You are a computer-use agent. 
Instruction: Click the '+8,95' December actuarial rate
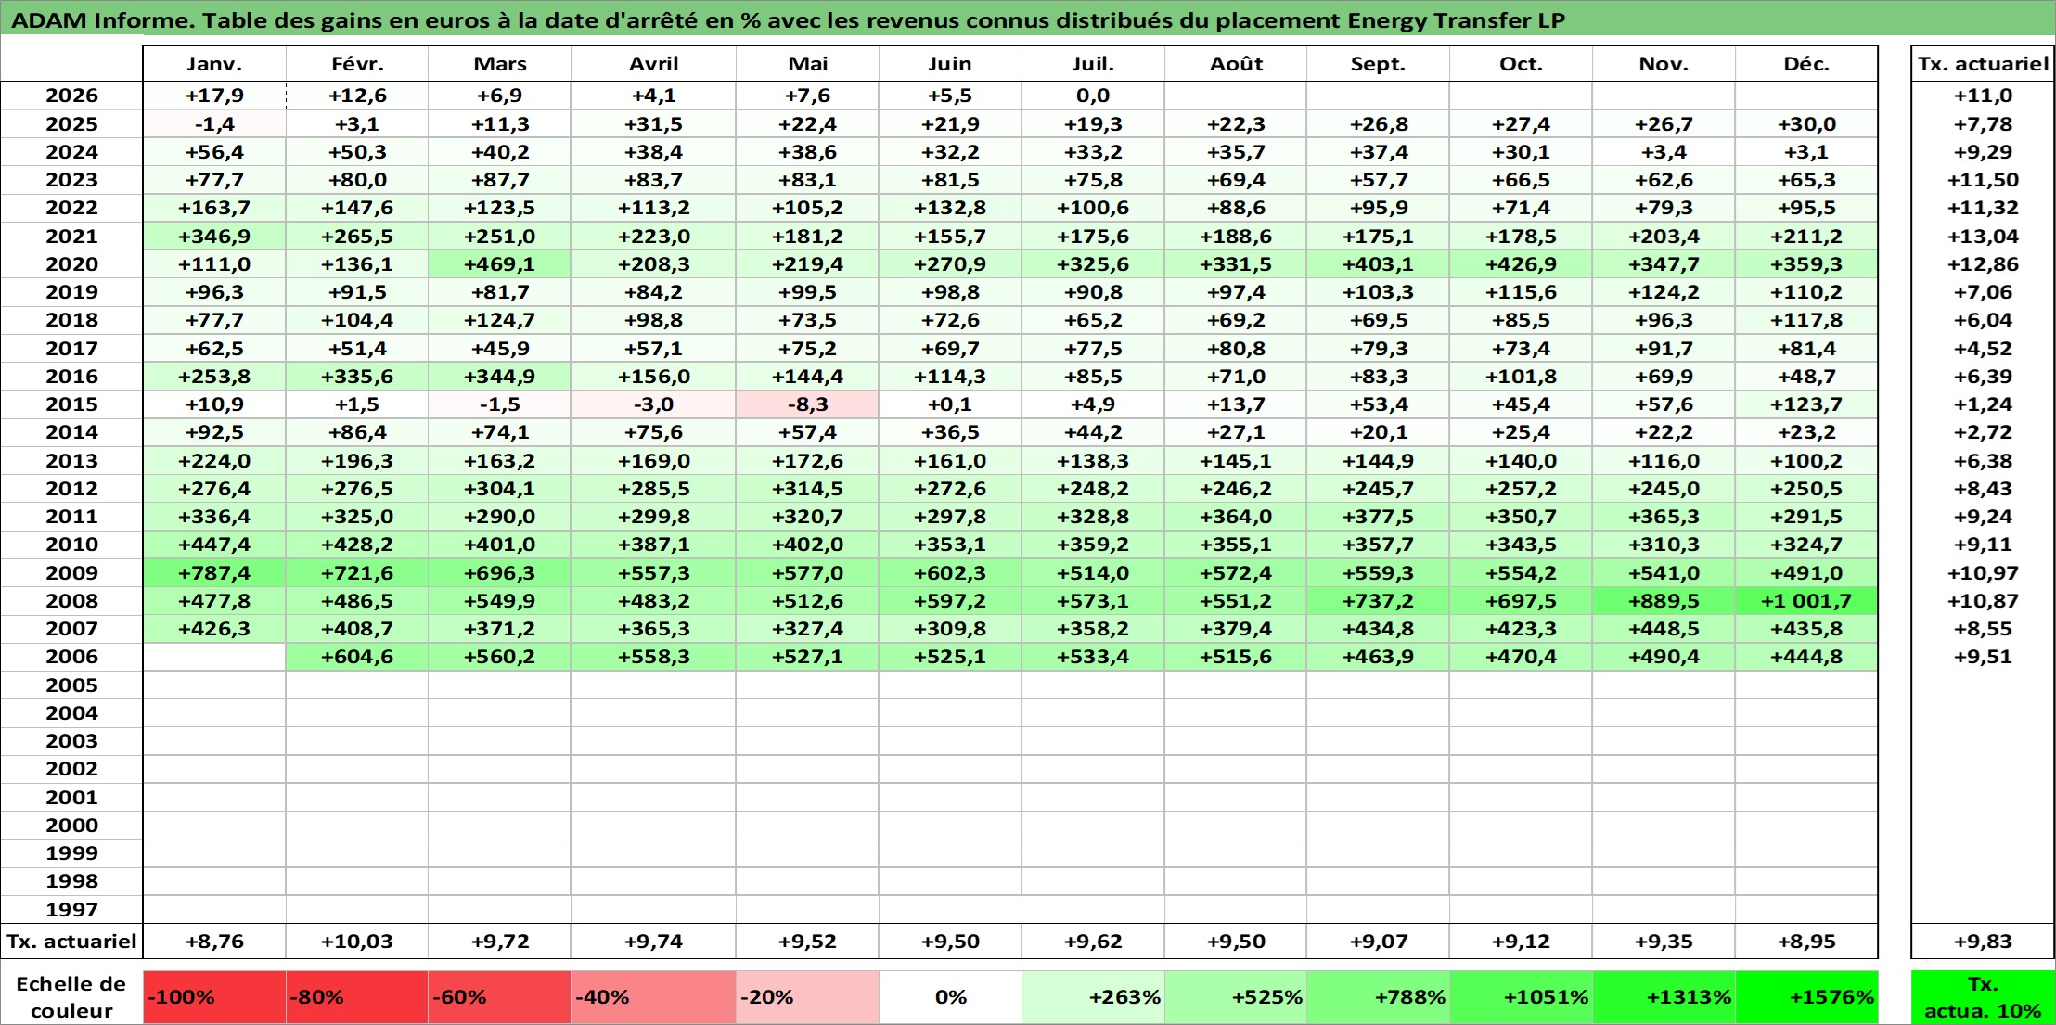(1806, 942)
